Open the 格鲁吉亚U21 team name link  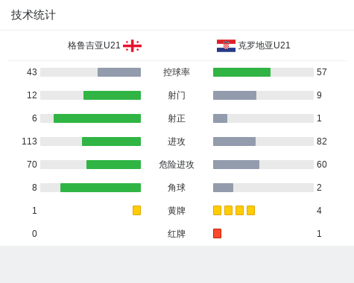click(x=94, y=45)
